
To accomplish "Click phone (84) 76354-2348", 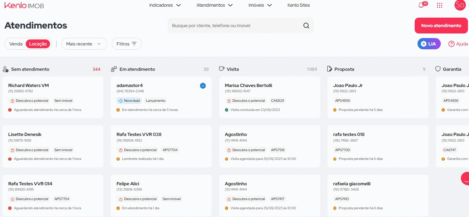I will point(130,91).
